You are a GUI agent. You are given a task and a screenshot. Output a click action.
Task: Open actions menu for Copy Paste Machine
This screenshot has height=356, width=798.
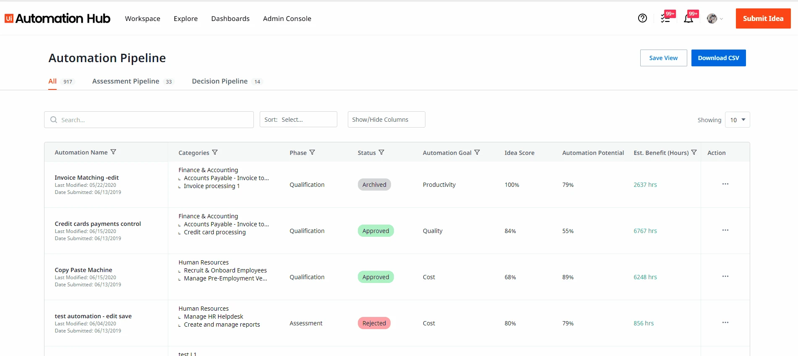pos(725,276)
